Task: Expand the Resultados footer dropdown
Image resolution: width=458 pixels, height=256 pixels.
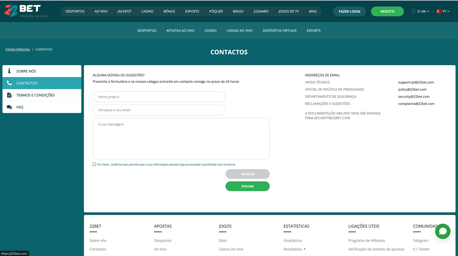Action: 304,249
